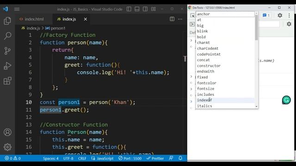Open errors and warnings in status bar
The width and height of the screenshot is (296, 166).
coord(12,158)
